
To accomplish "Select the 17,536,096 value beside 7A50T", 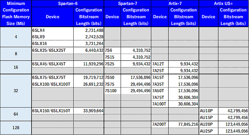I will click(x=188, y=91).
